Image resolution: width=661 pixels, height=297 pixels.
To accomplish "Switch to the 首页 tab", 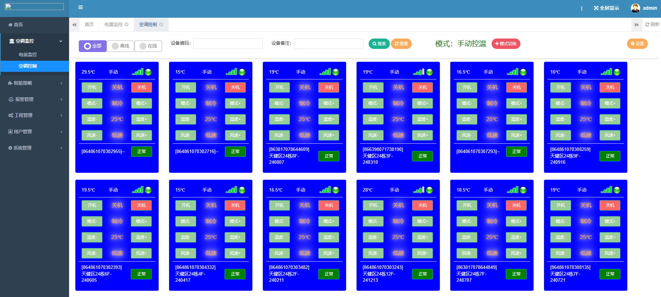I will (89, 24).
